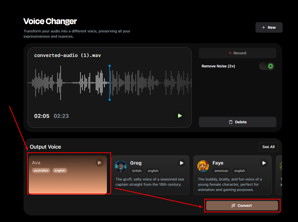Click Grog's pirate avatar
Viewport: 298px width, 222px height.
tap(121, 166)
